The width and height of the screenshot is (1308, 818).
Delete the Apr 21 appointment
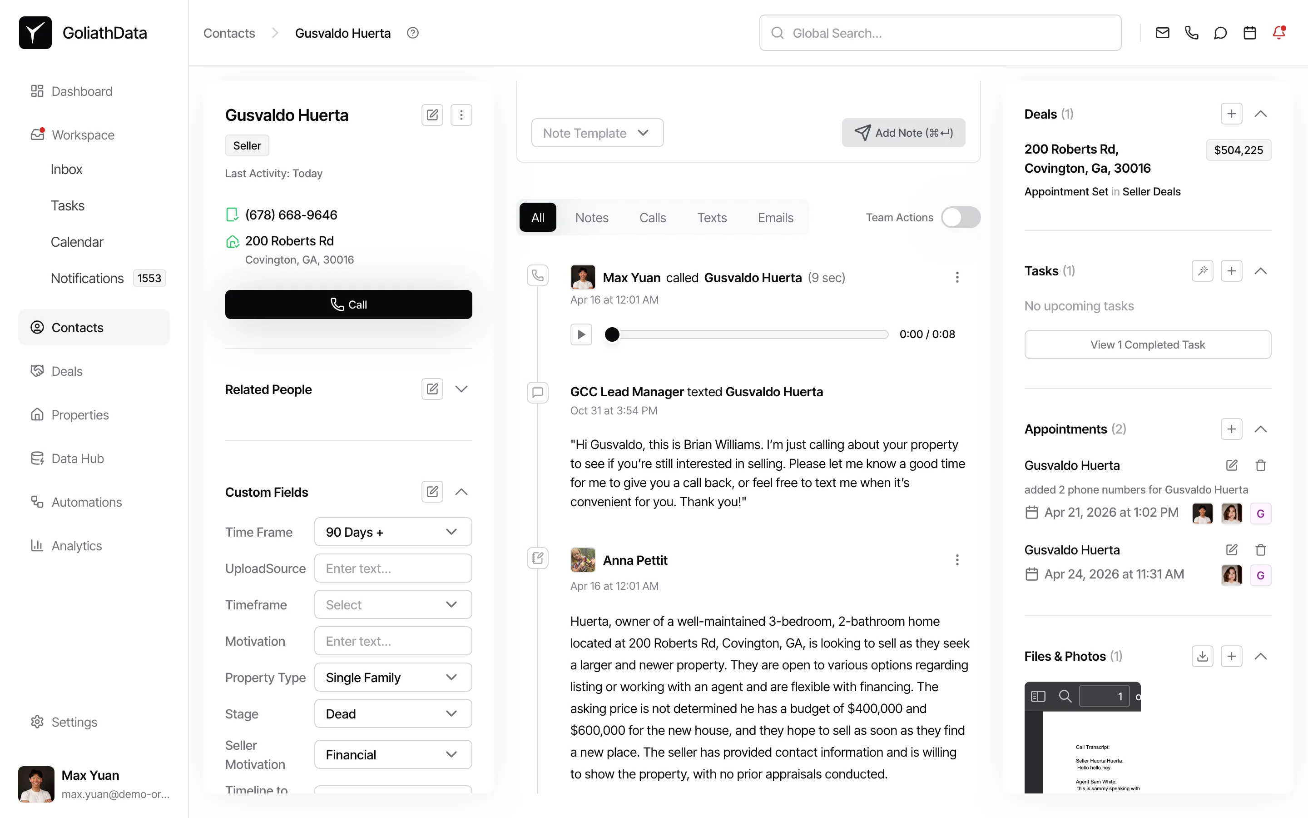click(x=1260, y=465)
